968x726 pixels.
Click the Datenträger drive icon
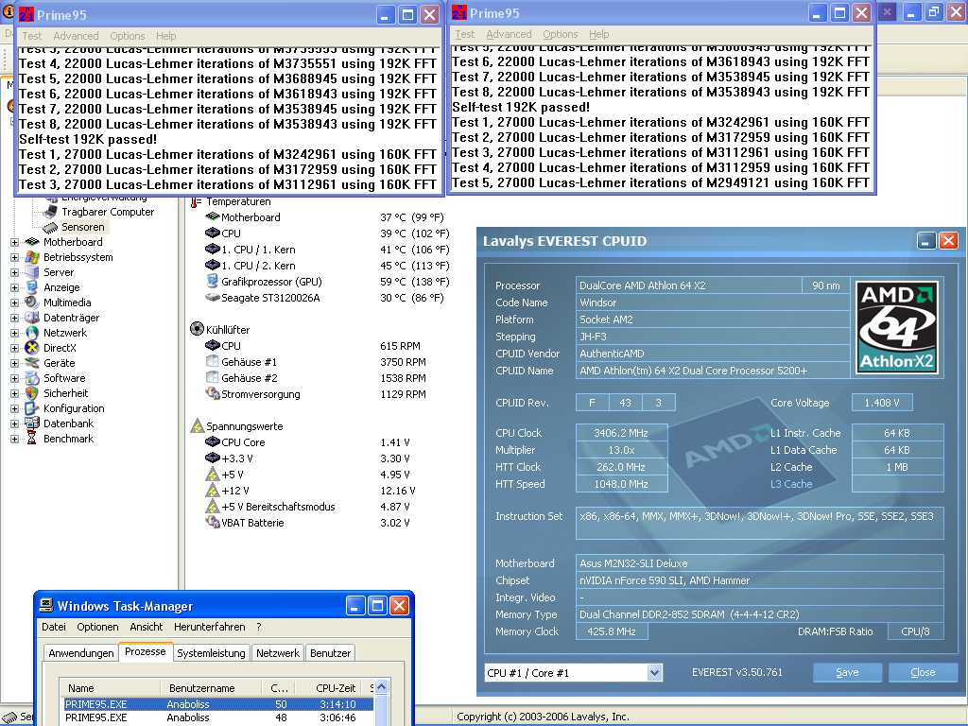click(x=31, y=318)
